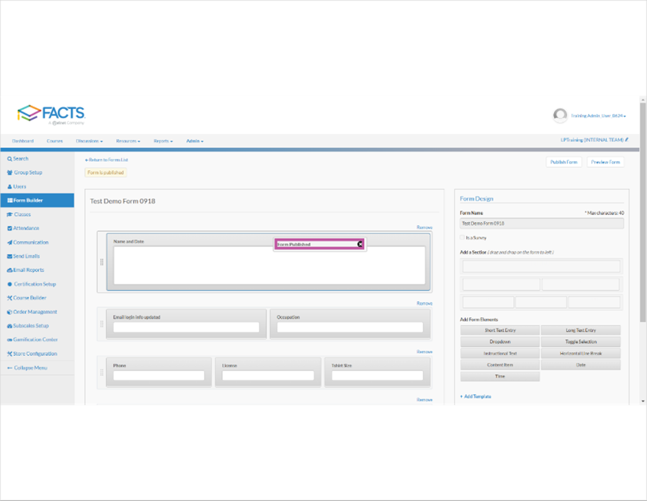Click the pencil icon beside LPTraining
The width and height of the screenshot is (647, 501).
[x=627, y=140]
